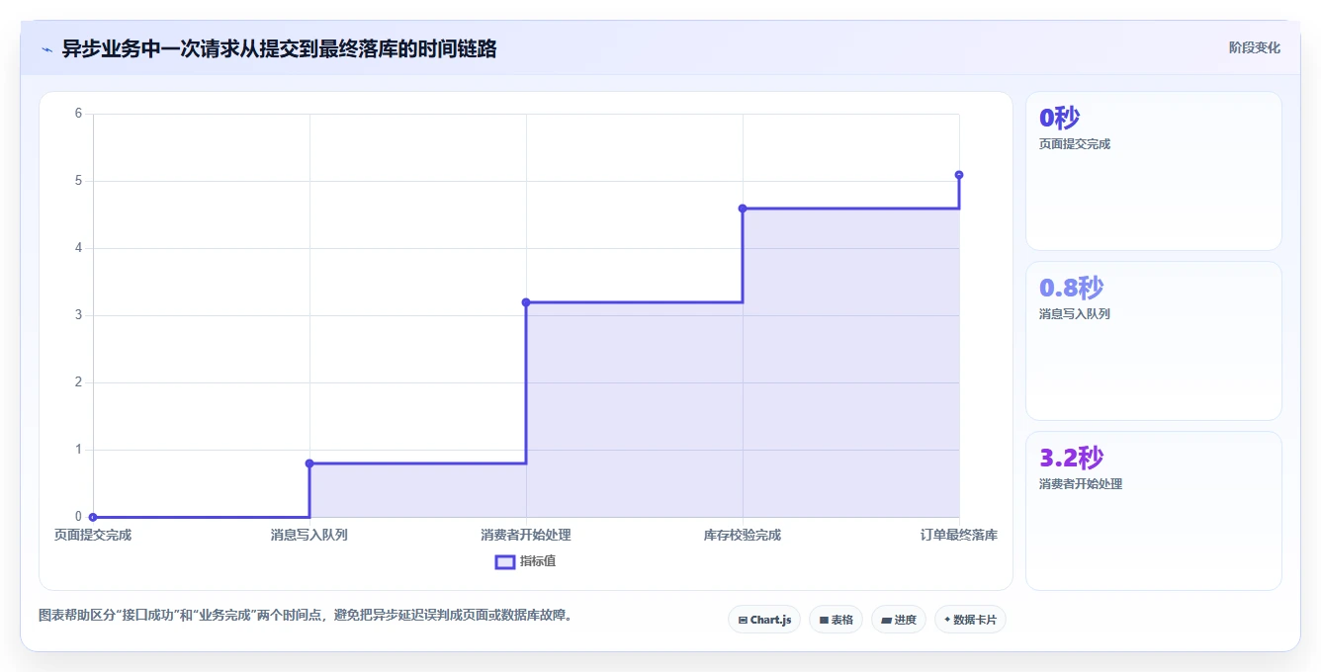Click the 3.2秒 value text
This screenshot has height=672, width=1321.
(x=1071, y=458)
